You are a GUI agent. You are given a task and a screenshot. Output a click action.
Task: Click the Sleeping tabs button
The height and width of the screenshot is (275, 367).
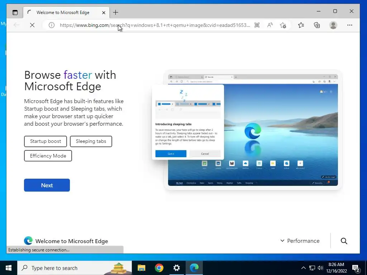point(91,141)
